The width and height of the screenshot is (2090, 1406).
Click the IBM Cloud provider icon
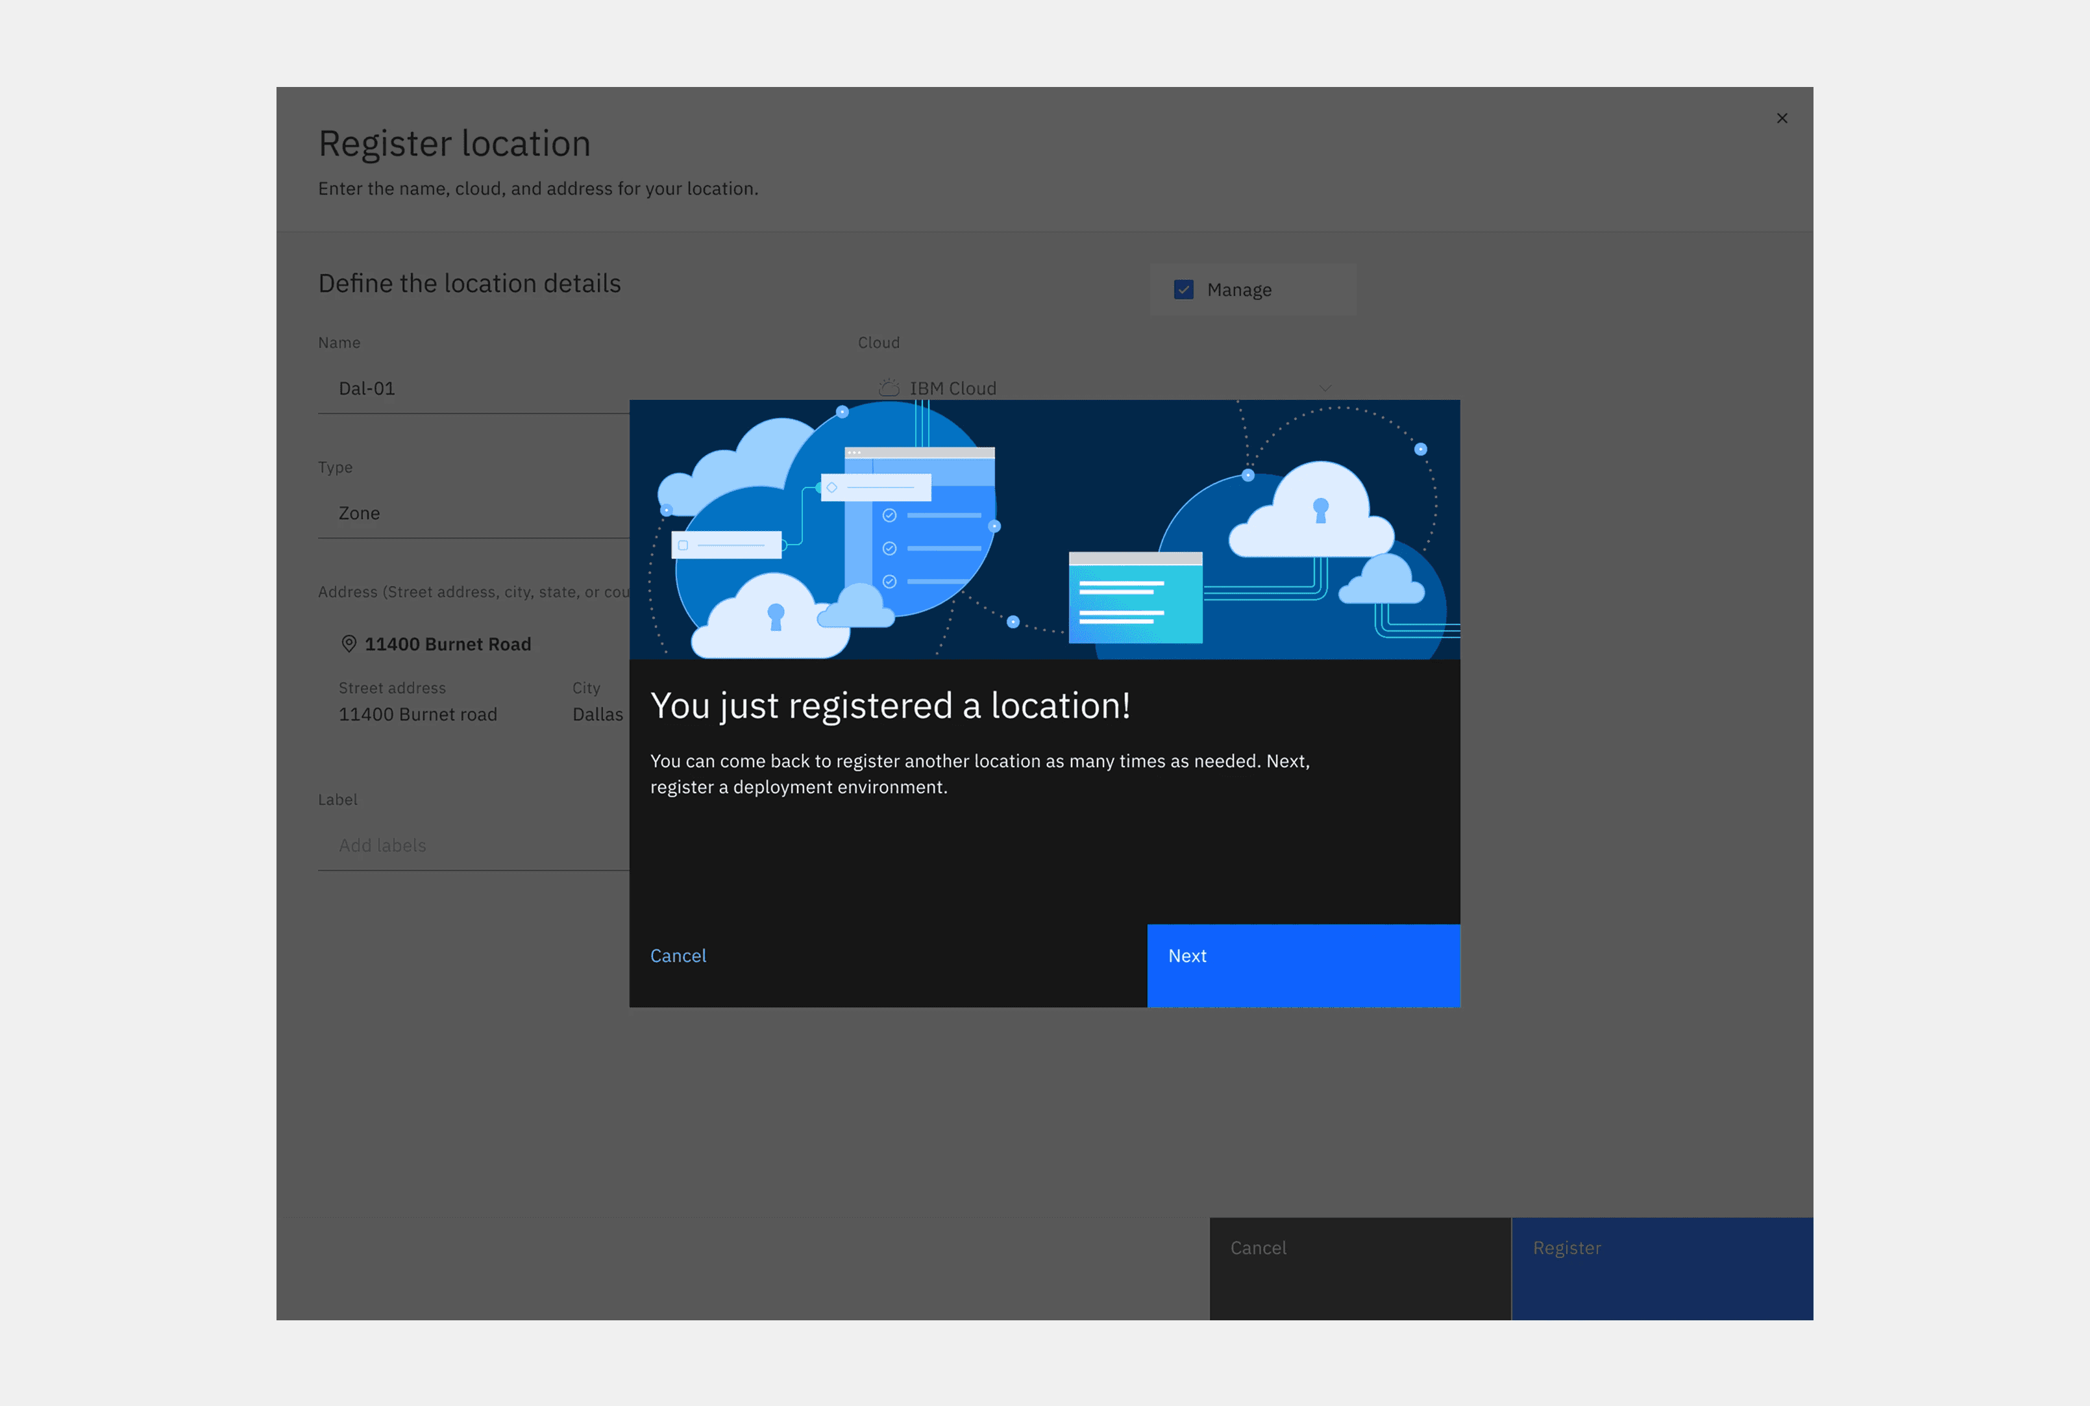point(889,388)
